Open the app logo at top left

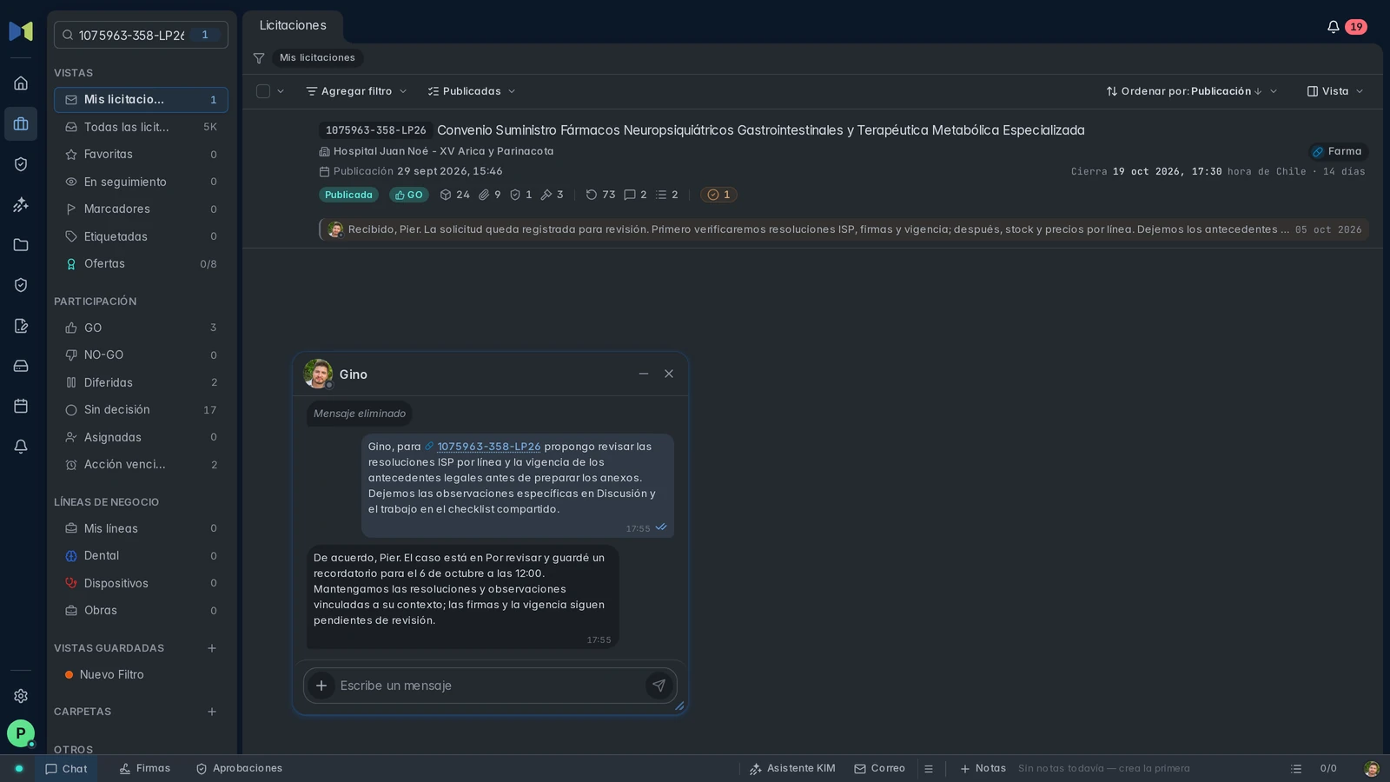[21, 31]
